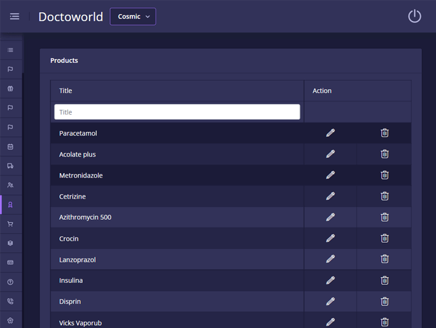Delete the Cetrizine product
The width and height of the screenshot is (436, 328).
click(384, 196)
